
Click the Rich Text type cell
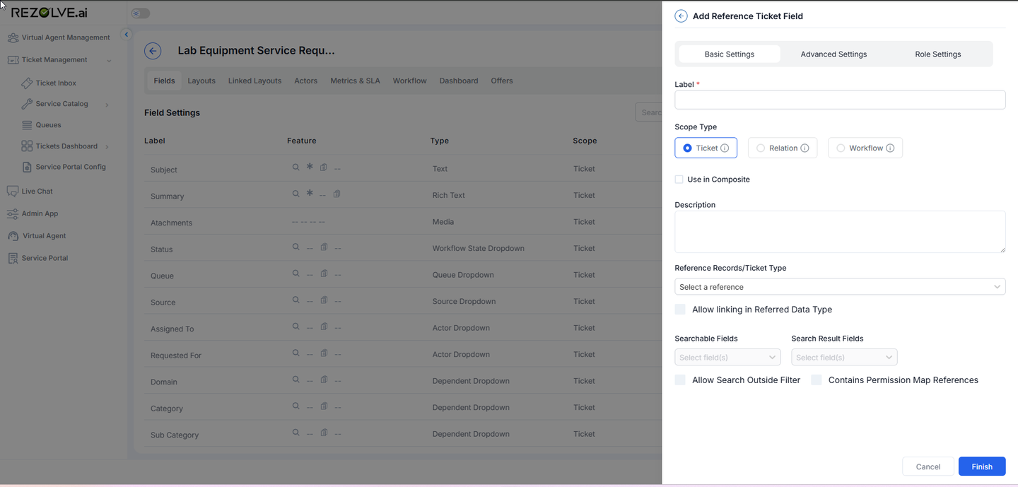(x=449, y=195)
